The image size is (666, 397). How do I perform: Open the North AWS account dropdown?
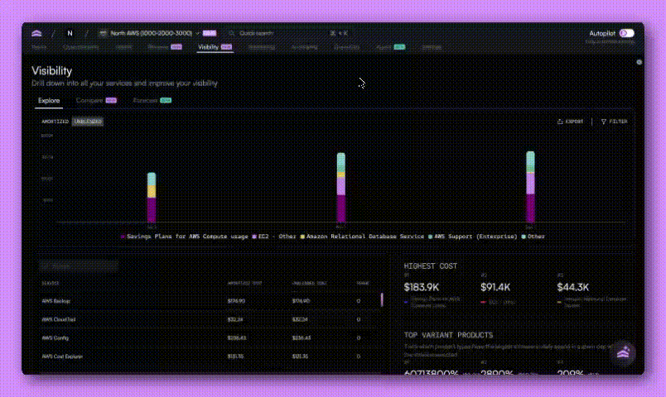click(150, 33)
